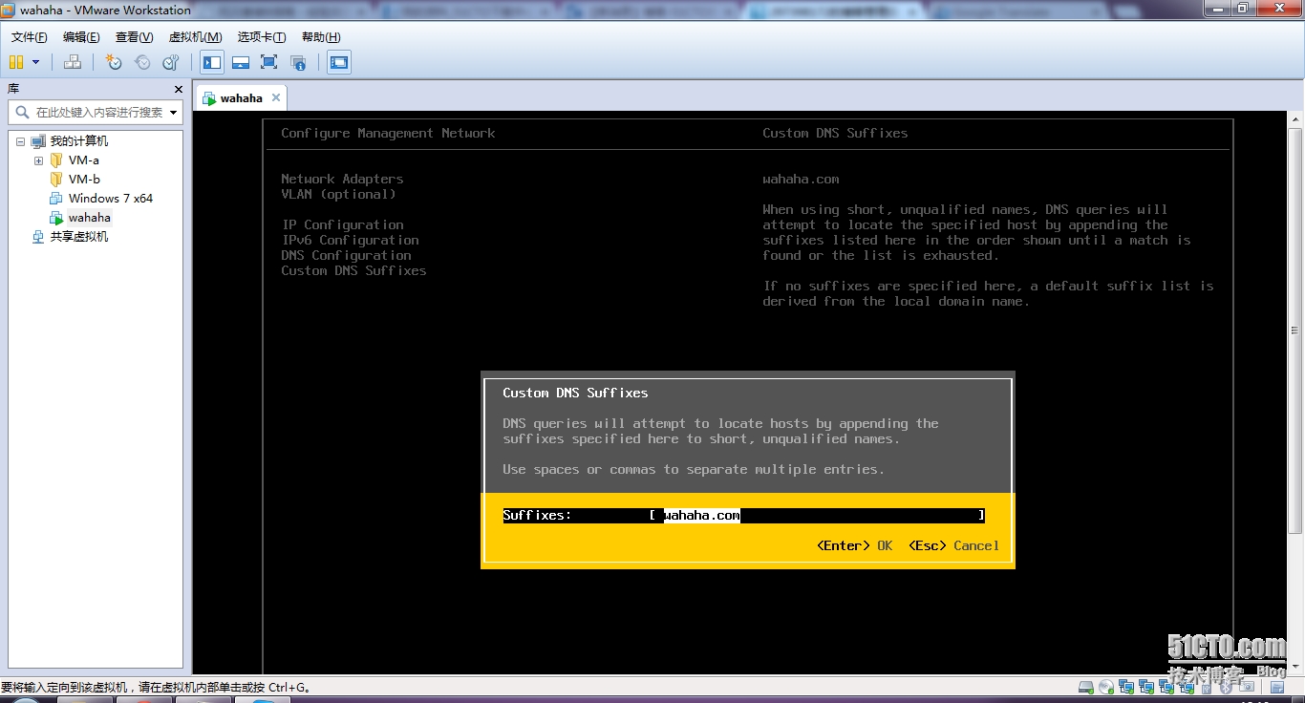Pause the virtual machine with the toolbar pause icon
Screen dimensions: 1305x703
(16, 62)
